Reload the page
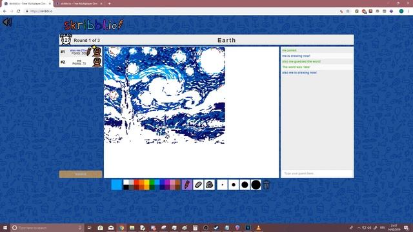 pos(19,12)
